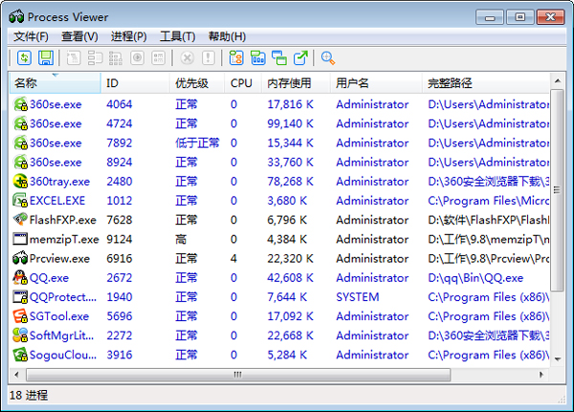Maximize the Process Viewer window
This screenshot has width=574, height=412.
pos(520,17)
